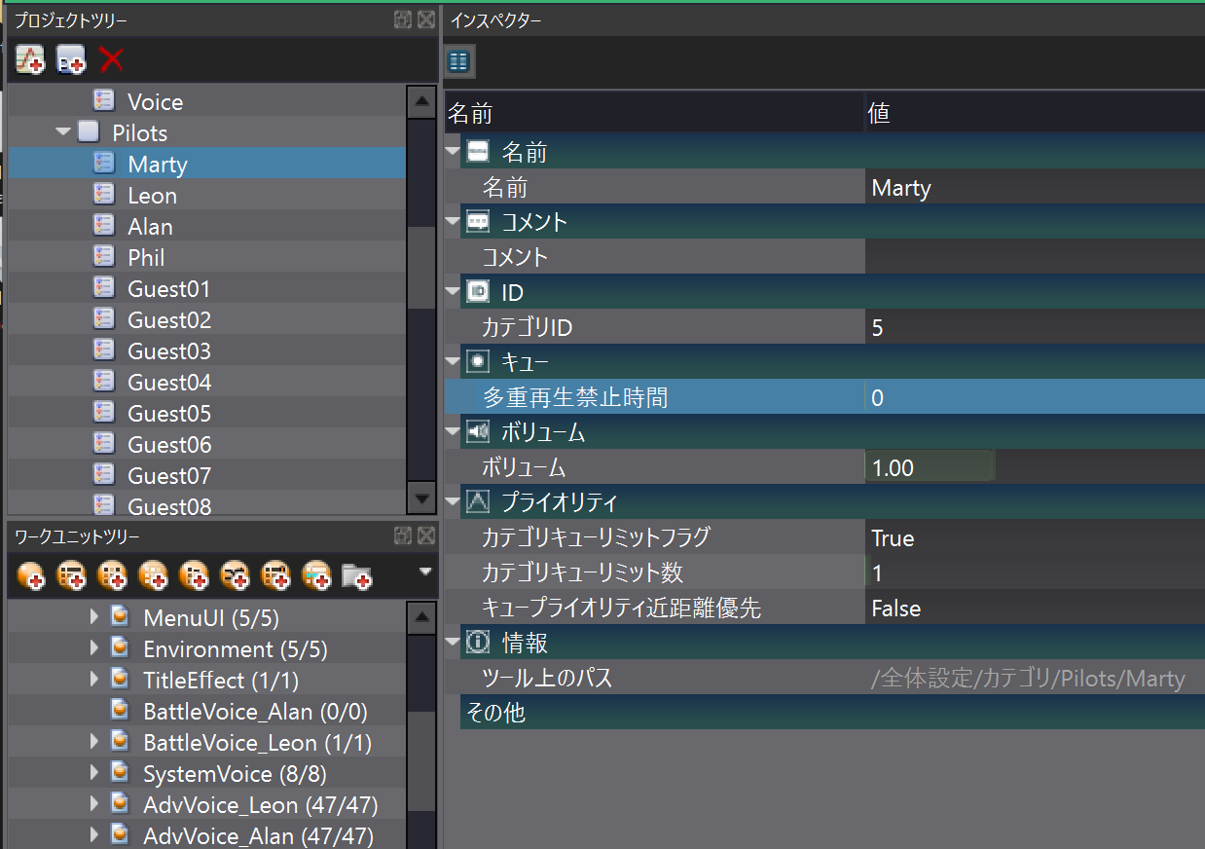Screen dimensions: 1205x849
Task: Click the empty コメント value field
Action: pyautogui.click(x=1035, y=257)
